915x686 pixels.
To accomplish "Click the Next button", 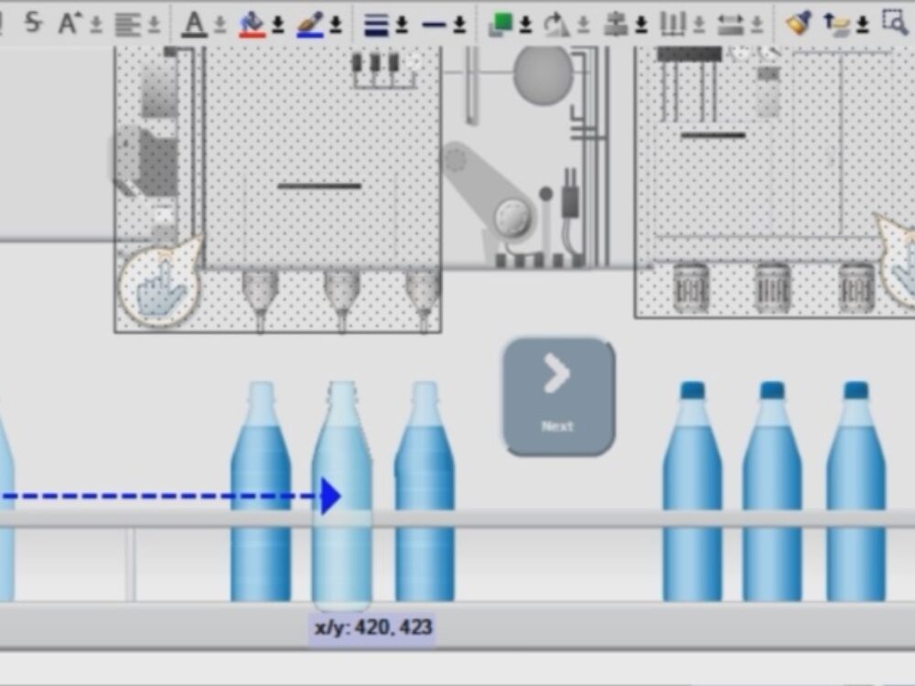I will [x=559, y=397].
